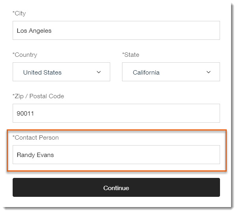Click the Continue button

(x=116, y=187)
